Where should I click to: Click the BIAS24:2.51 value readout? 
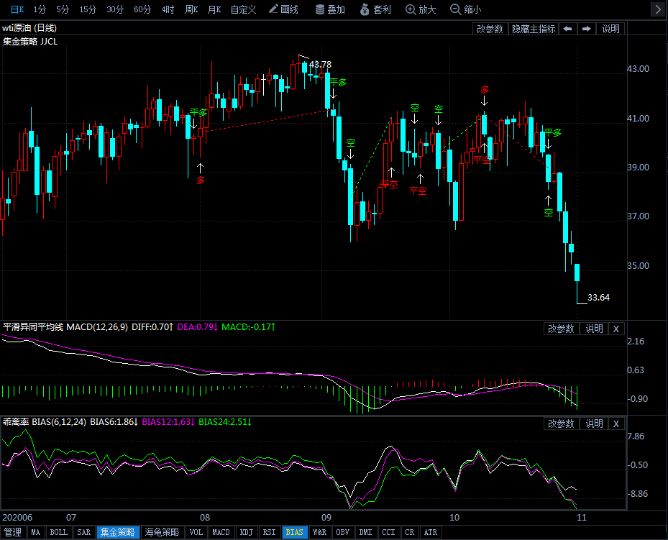225,422
